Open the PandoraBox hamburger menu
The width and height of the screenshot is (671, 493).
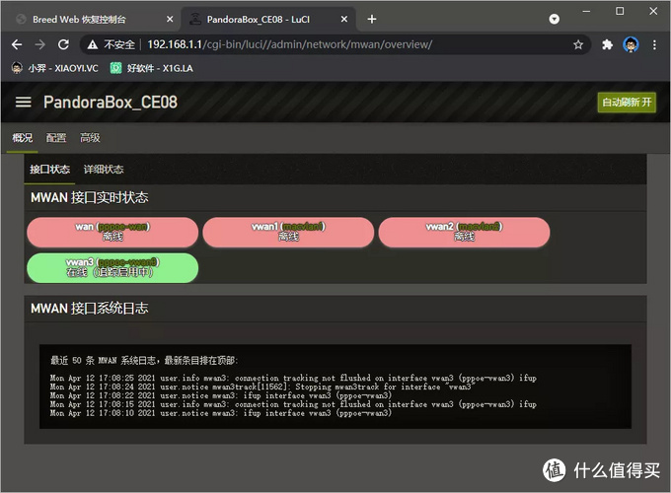24,103
